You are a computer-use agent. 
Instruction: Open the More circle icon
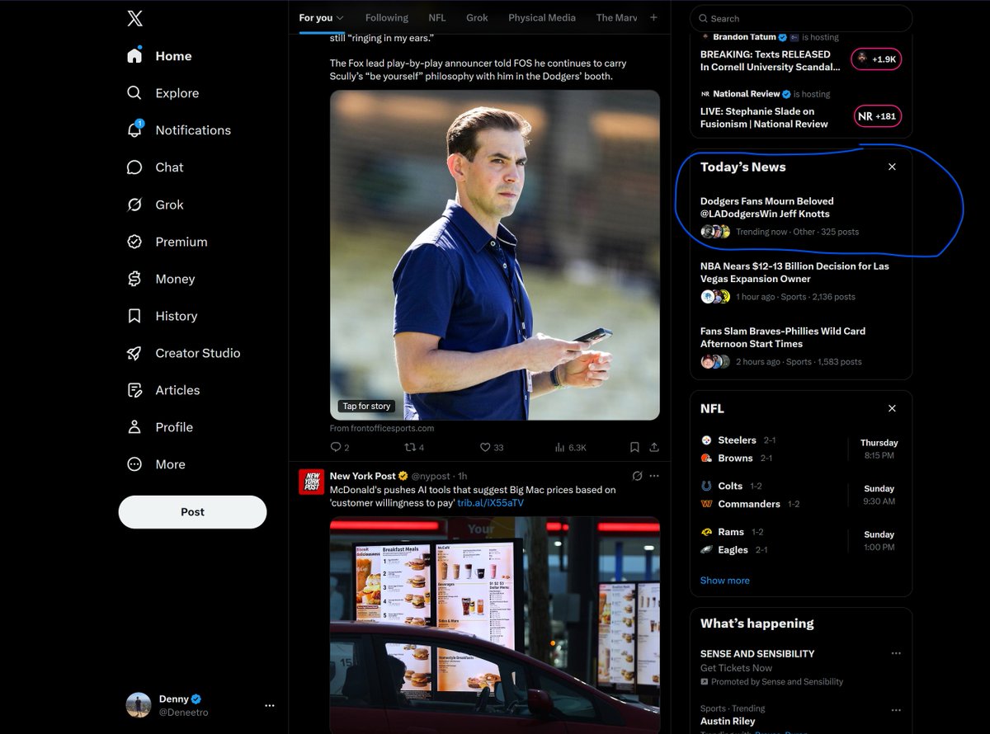click(134, 464)
